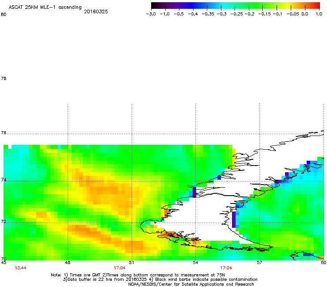Click the red 17:04 time beneath longitude 51
The height and width of the screenshot is (287, 327).
pos(119,268)
